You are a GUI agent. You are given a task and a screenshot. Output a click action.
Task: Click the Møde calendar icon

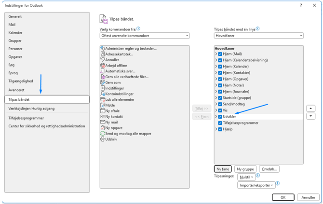coord(103,105)
